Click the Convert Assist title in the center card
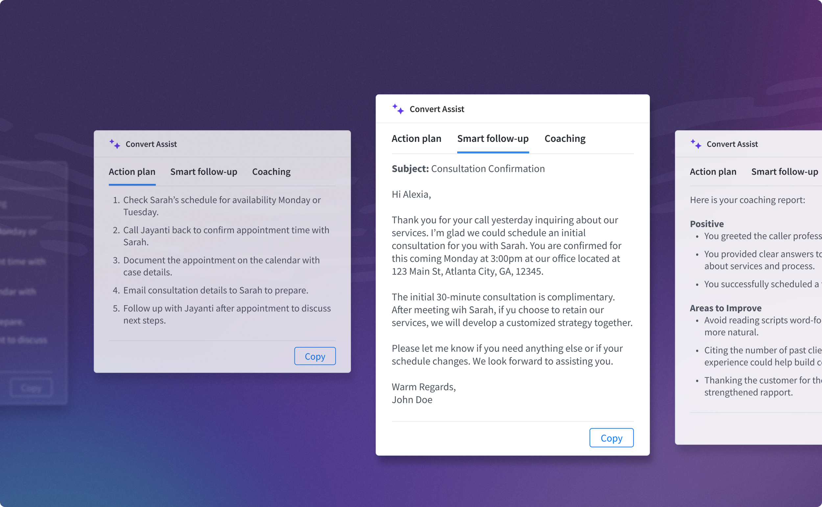The height and width of the screenshot is (507, 822). click(x=437, y=109)
